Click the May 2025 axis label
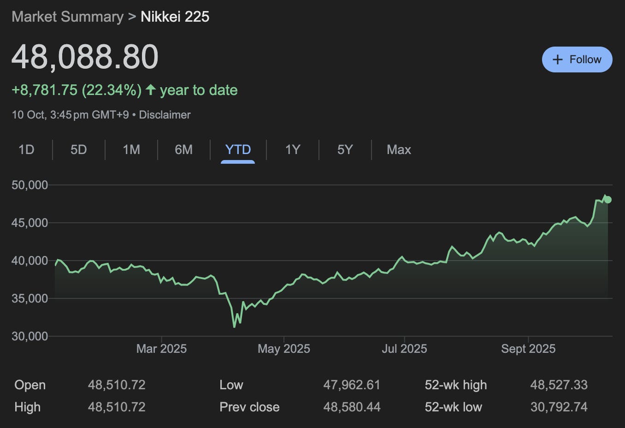Screen dimensions: 625x428 [x=284, y=349]
